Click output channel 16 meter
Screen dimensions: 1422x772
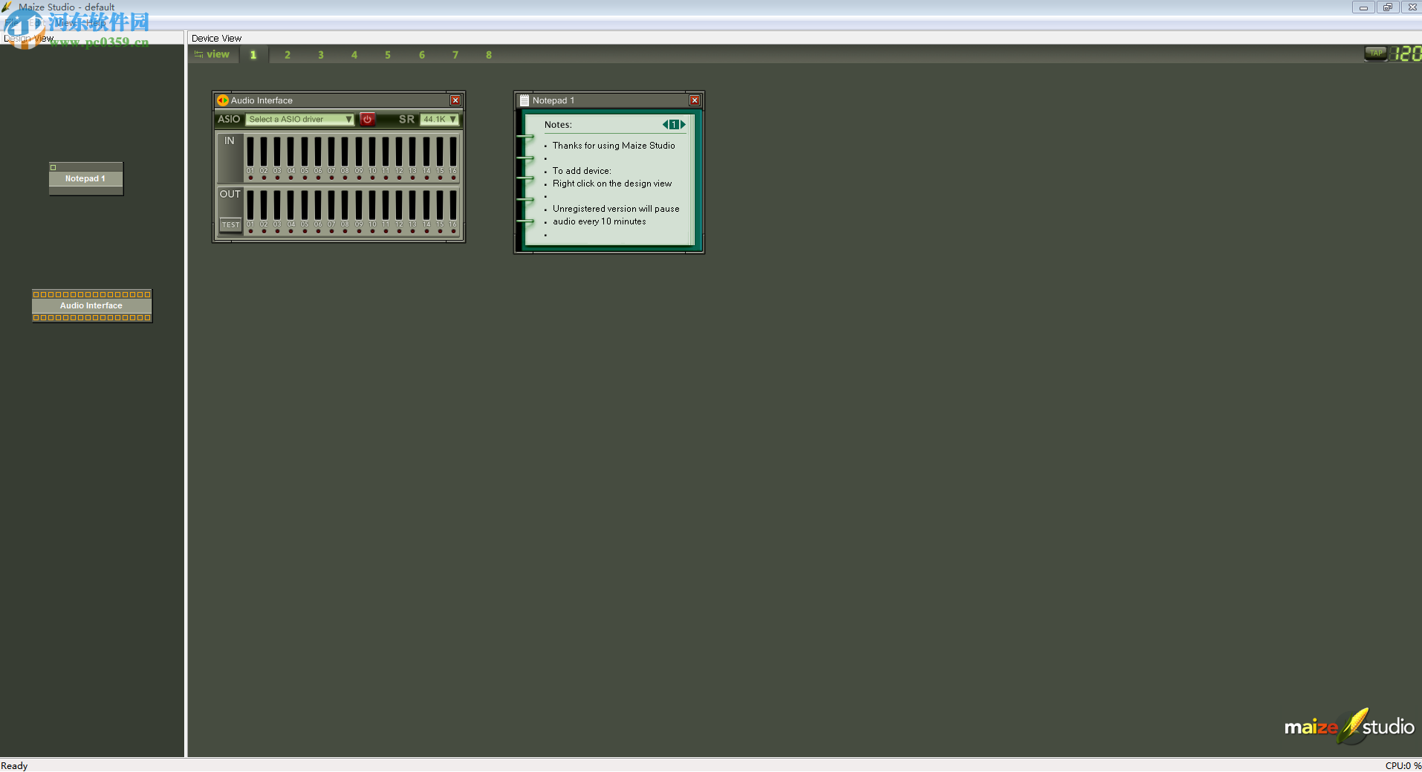click(453, 205)
